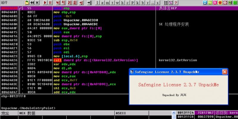The height and width of the screenshot is (119, 238).
Task: Close the Safengine License UnpackMe dialog
Action: point(225,72)
